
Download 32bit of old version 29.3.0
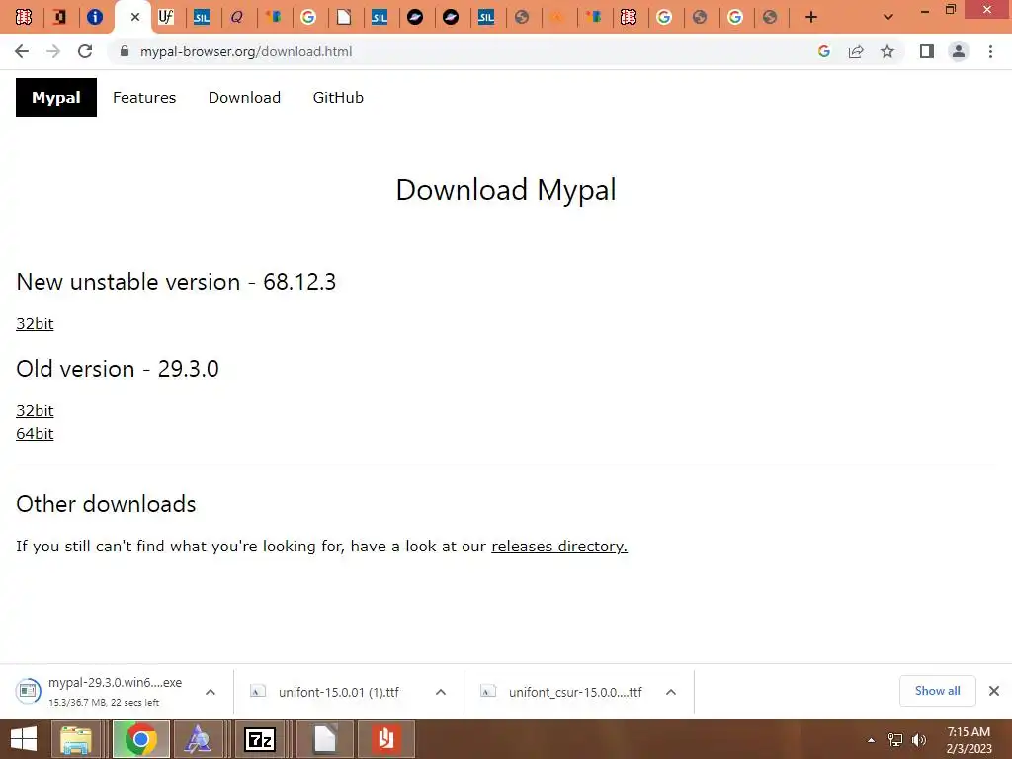click(x=35, y=411)
